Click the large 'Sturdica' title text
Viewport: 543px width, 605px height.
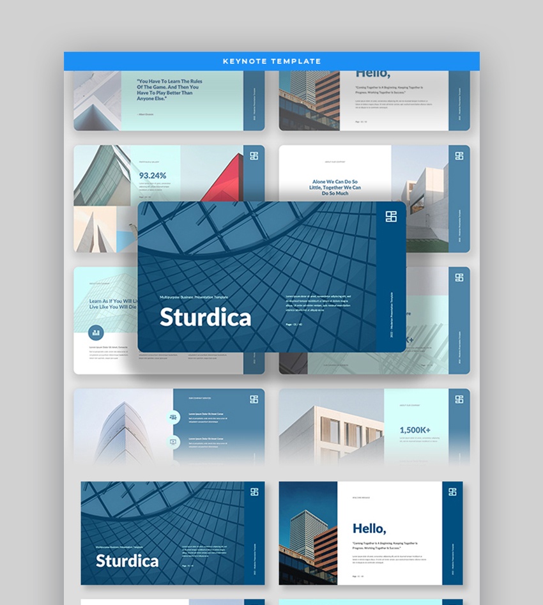(x=205, y=317)
